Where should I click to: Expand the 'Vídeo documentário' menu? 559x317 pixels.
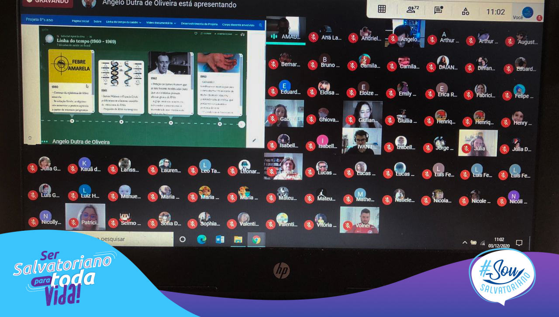pyautogui.click(x=161, y=23)
